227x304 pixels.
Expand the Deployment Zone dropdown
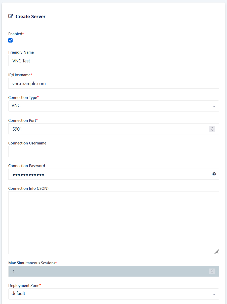(113, 294)
